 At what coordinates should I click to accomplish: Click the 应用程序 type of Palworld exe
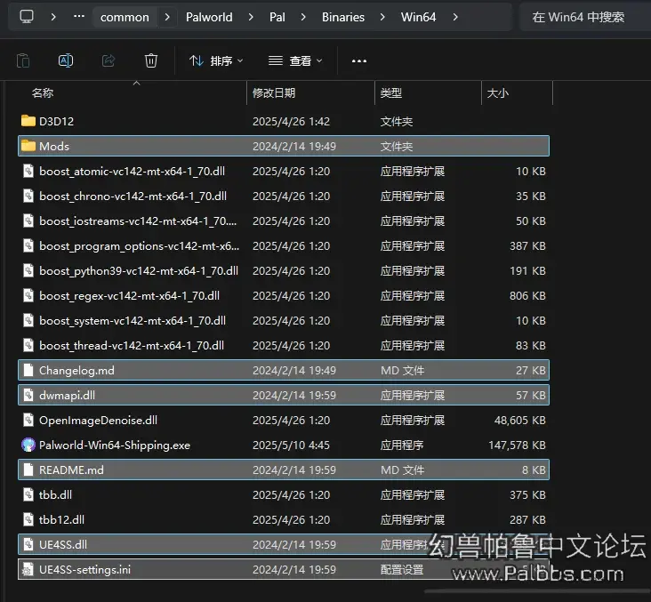(x=402, y=445)
